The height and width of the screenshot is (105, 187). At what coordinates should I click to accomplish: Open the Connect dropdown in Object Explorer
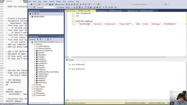pos(32,39)
